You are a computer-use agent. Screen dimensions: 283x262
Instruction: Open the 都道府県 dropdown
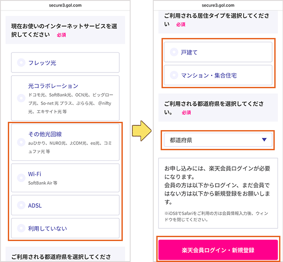tap(218, 140)
